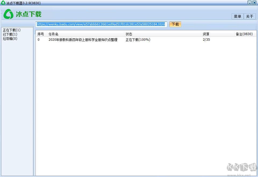The width and height of the screenshot is (258, 177).
Task: Click status text 正在下载(100%)
Action: coord(138,40)
